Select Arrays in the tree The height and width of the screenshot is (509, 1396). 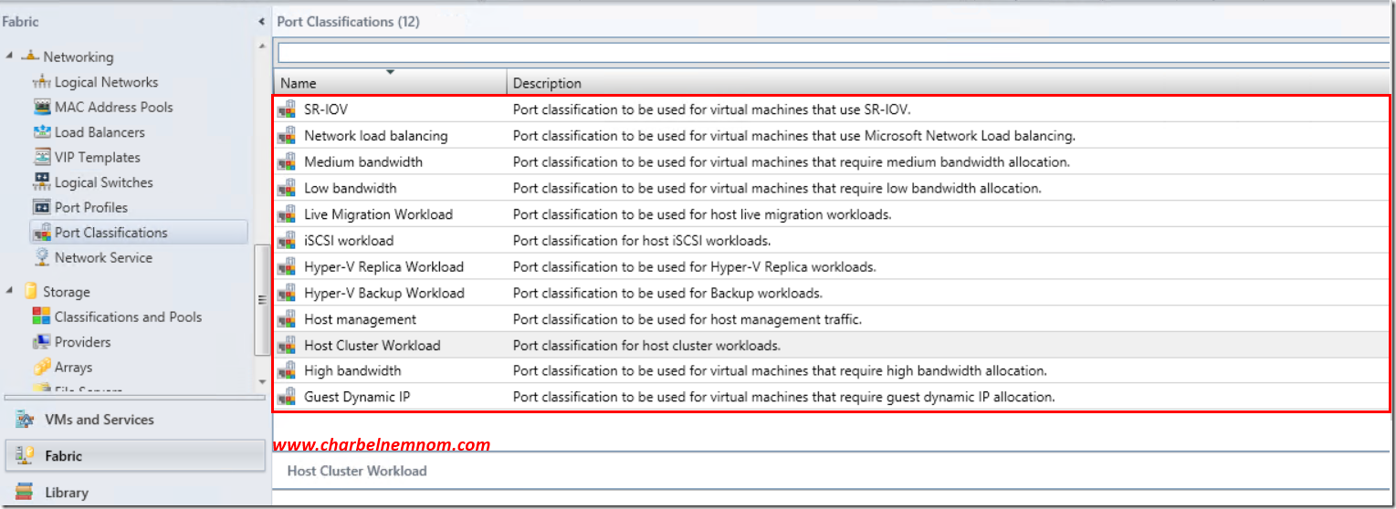coord(73,368)
